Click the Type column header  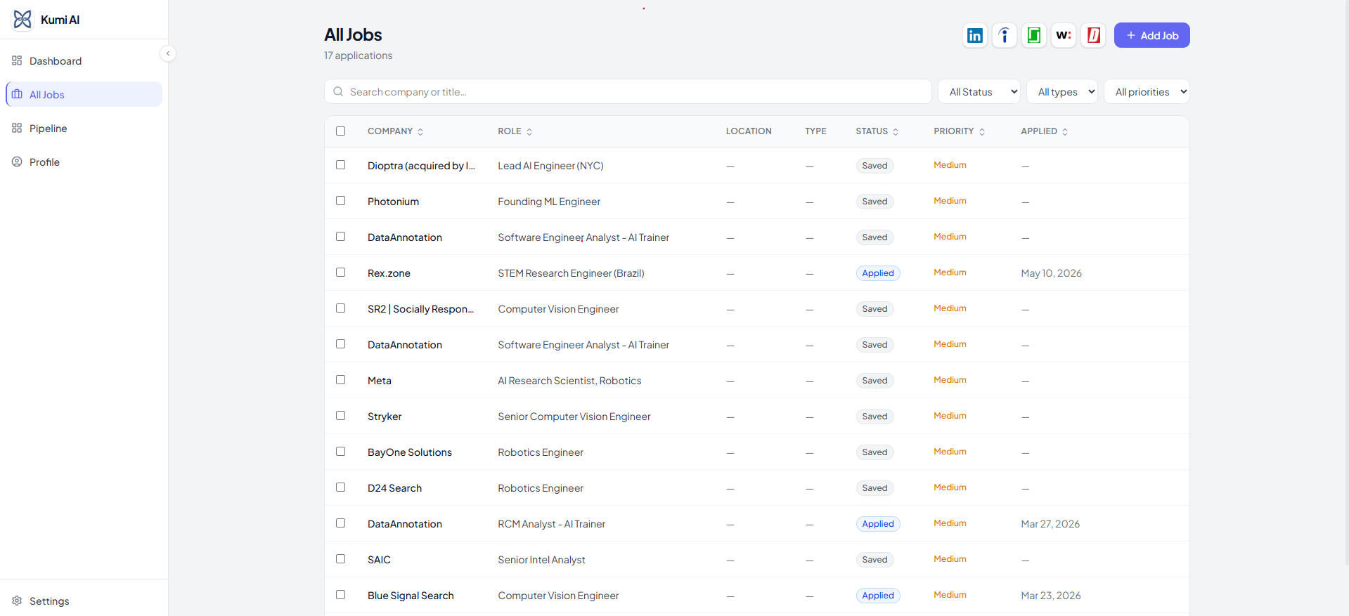pos(815,131)
